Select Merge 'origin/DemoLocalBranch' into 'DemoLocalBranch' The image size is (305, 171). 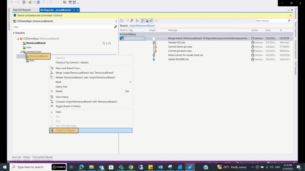(x=91, y=73)
